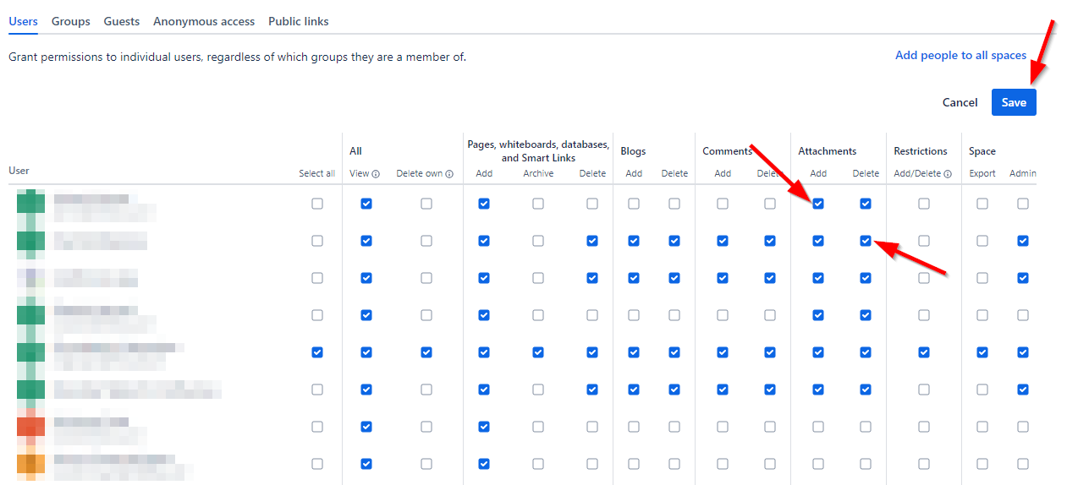This screenshot has width=1067, height=485.
Task: Check Blogs Add for the first user row
Action: pos(634,204)
